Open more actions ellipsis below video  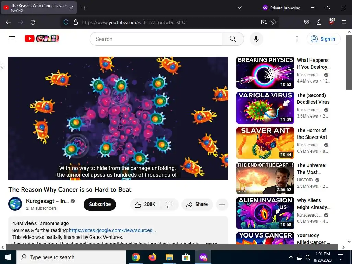click(222, 204)
